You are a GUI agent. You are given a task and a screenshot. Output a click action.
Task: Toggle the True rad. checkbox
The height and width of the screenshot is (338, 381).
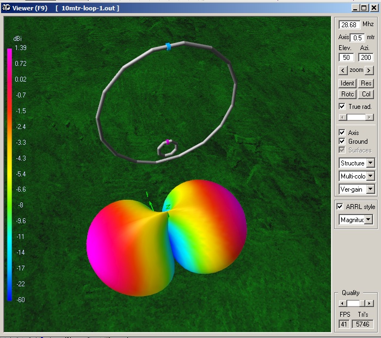342,107
